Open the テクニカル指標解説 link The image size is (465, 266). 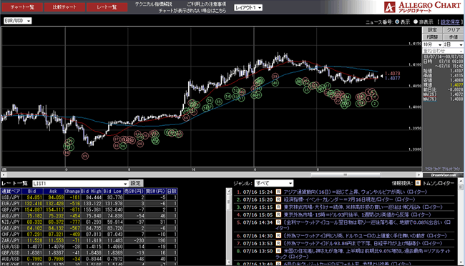[153, 4]
